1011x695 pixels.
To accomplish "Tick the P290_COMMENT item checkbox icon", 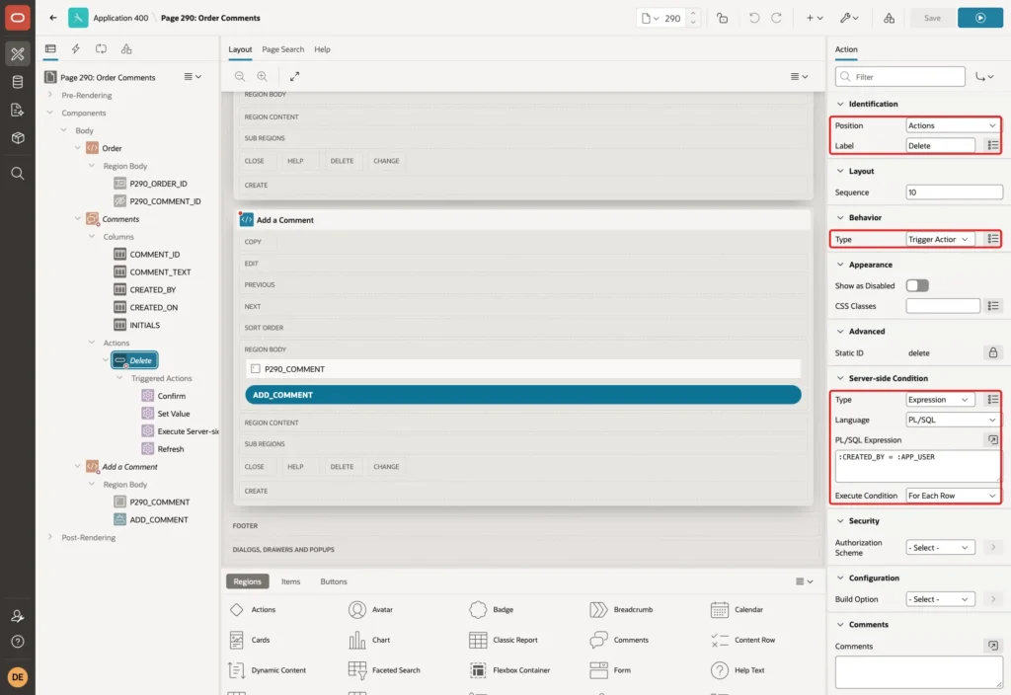I will coord(256,369).
